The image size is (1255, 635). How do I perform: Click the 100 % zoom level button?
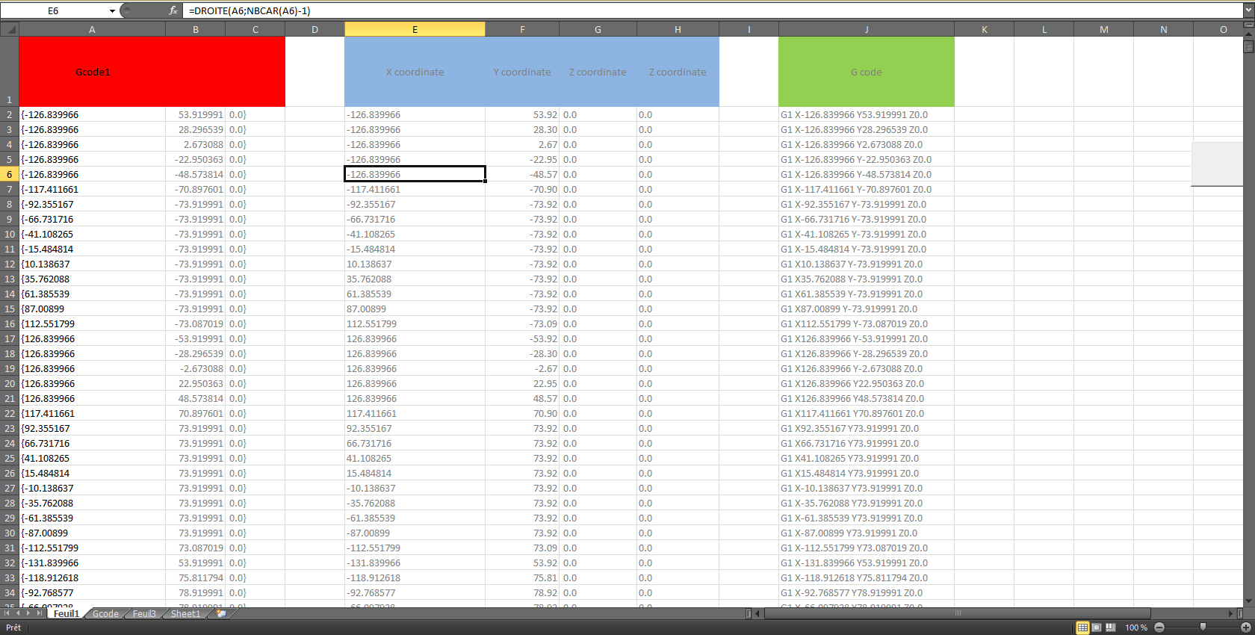pyautogui.click(x=1136, y=628)
